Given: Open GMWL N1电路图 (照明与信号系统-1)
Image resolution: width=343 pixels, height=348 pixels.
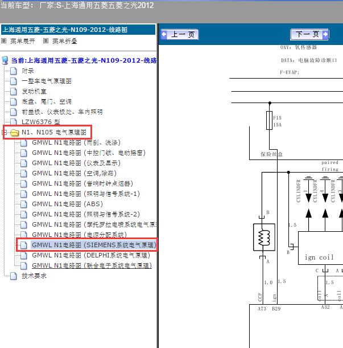Looking at the screenshot, I should pyautogui.click(x=86, y=194).
